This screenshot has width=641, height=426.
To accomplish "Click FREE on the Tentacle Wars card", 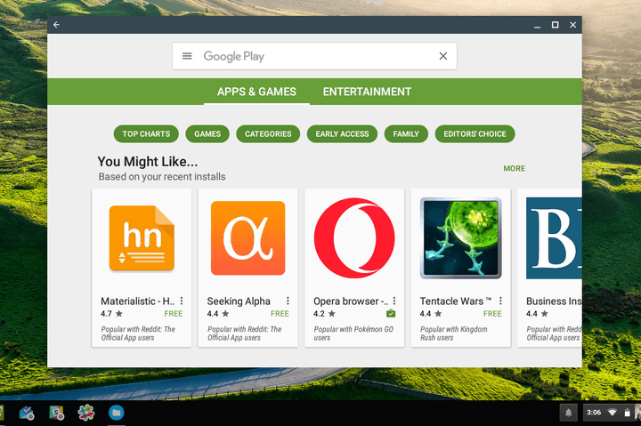I will tap(492, 314).
